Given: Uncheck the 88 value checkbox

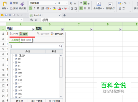Looking at the screenshot, I should point(16,62).
